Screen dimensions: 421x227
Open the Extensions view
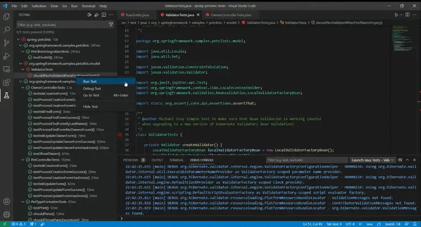[x=6, y=82]
